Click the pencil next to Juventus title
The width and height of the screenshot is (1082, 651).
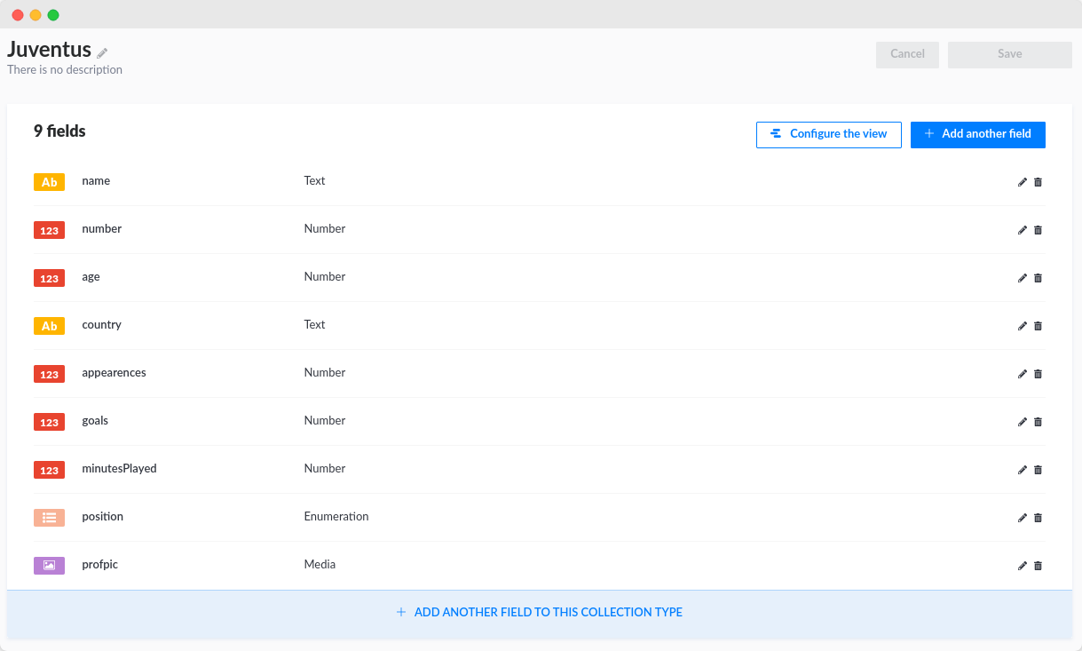(x=102, y=53)
